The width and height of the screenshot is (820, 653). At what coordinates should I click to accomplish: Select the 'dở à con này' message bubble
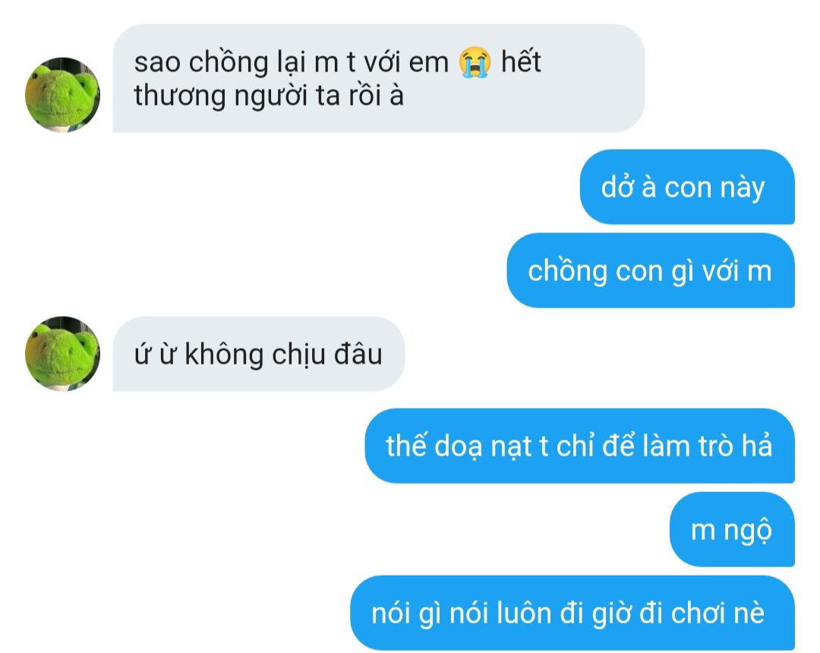click(687, 188)
